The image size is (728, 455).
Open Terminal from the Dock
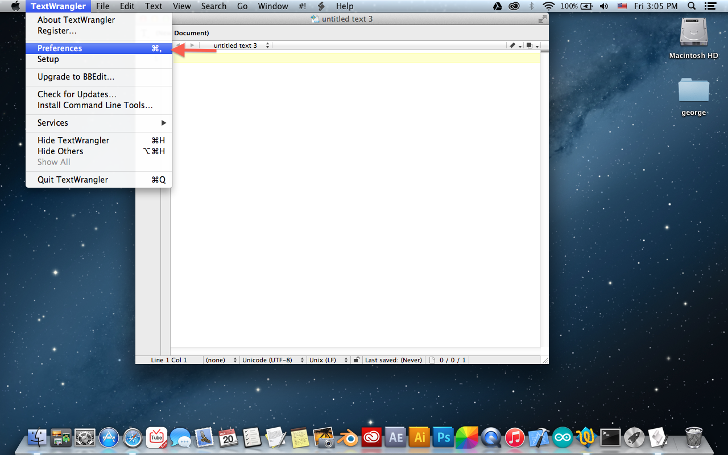click(x=610, y=437)
